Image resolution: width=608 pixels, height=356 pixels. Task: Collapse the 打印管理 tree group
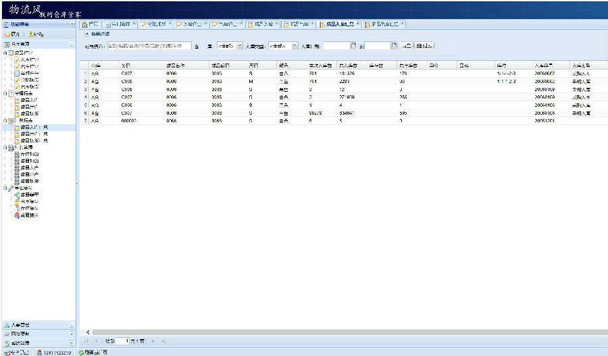coord(5,148)
